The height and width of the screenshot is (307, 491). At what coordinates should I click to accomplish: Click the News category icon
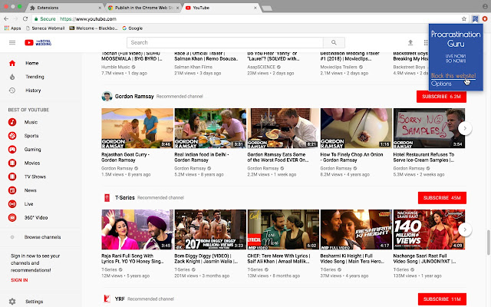tap(12, 190)
